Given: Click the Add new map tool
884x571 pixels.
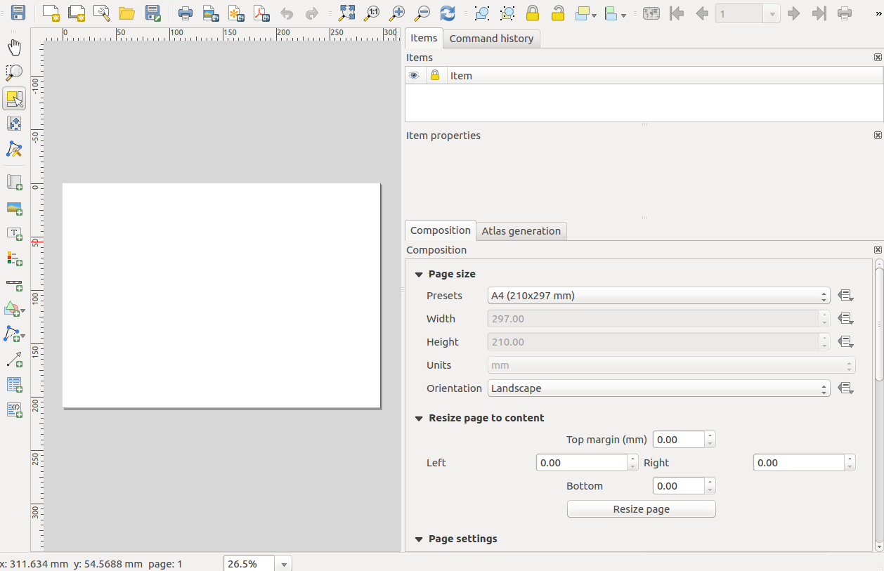Looking at the screenshot, I should (x=14, y=183).
